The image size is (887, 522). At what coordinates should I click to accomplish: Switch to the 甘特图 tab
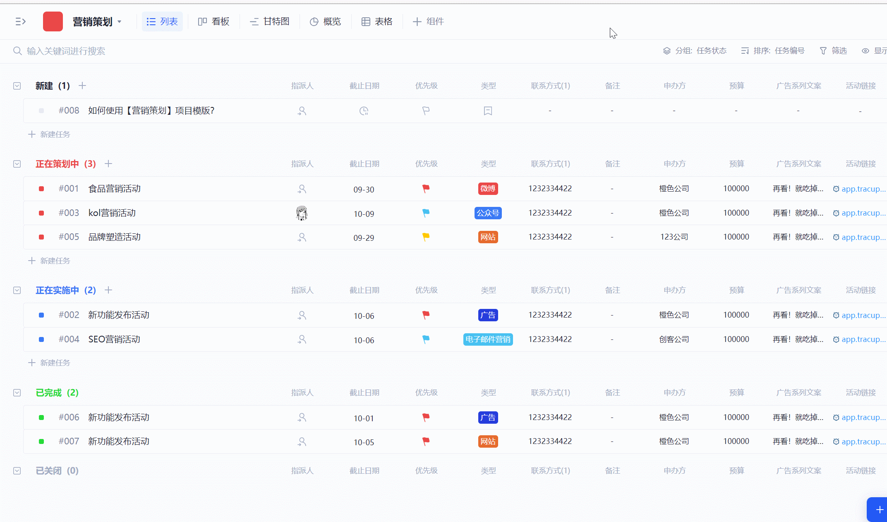coord(269,21)
